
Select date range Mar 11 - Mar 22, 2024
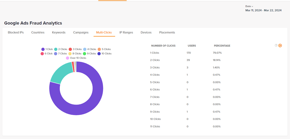click(x=263, y=10)
